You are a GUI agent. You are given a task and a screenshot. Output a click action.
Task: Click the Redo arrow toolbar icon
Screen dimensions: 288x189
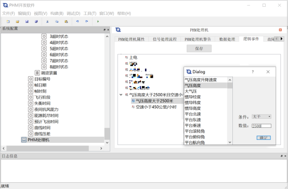[87, 22]
